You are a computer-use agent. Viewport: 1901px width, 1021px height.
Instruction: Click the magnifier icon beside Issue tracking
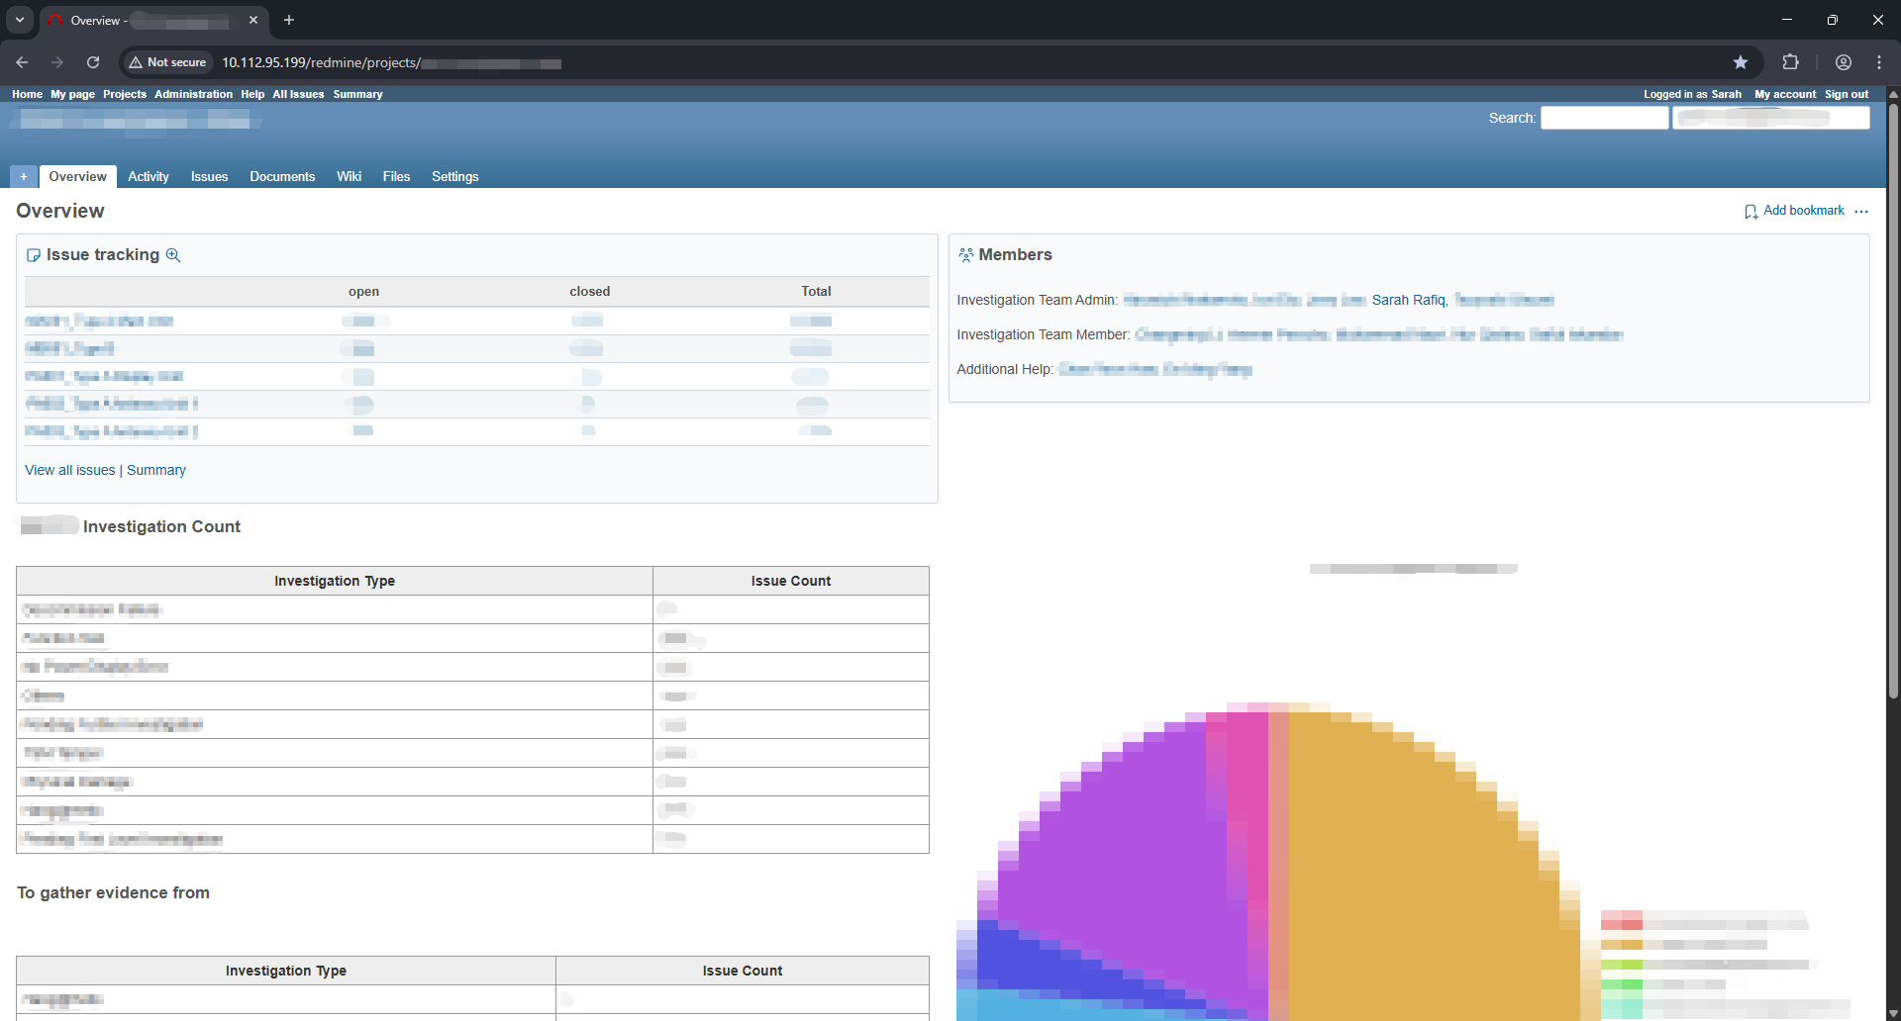pos(174,254)
